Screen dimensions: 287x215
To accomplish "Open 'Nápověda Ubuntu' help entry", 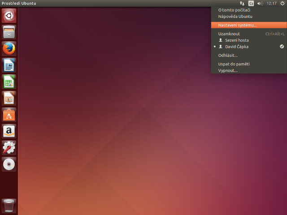I will (x=249, y=17).
